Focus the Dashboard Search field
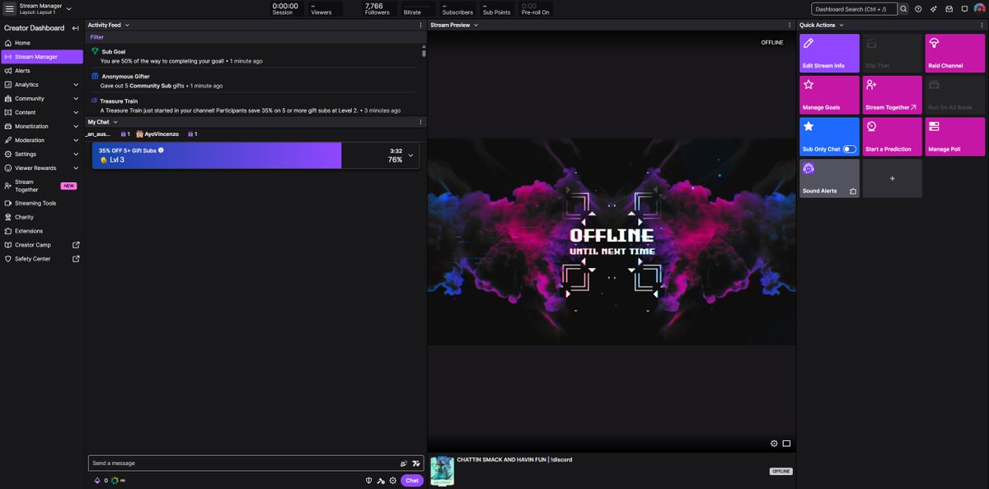The image size is (989, 489). tap(854, 9)
